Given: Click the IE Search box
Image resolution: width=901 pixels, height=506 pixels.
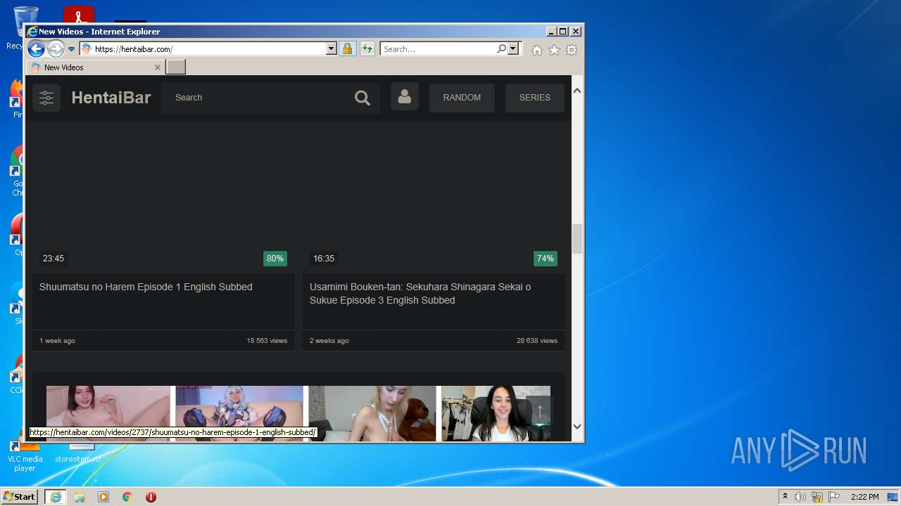Looking at the screenshot, I should (x=438, y=49).
